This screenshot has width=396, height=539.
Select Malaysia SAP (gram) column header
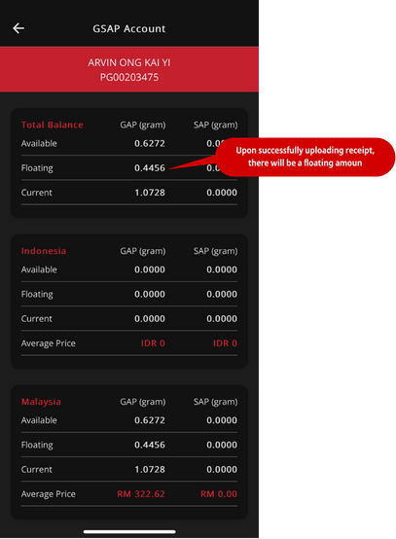[x=216, y=402]
